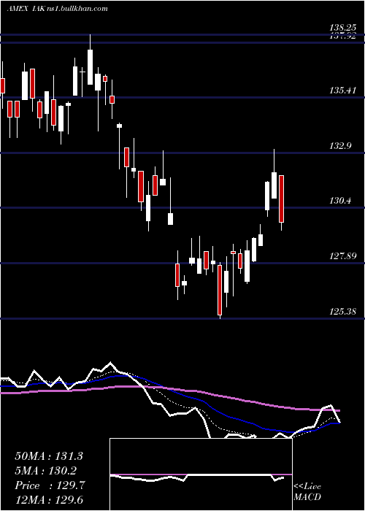365x511 pixels.
Task: Click the 135.41 price level label
Action: pyautogui.click(x=342, y=91)
